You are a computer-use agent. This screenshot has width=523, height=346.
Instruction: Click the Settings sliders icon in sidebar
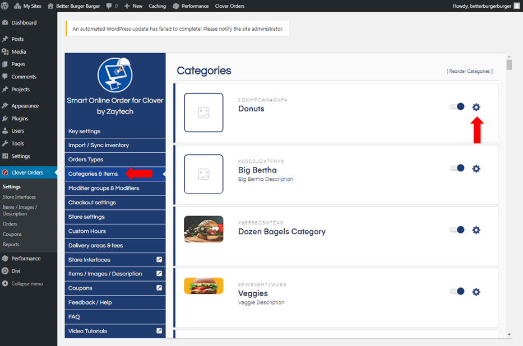[x=5, y=156]
